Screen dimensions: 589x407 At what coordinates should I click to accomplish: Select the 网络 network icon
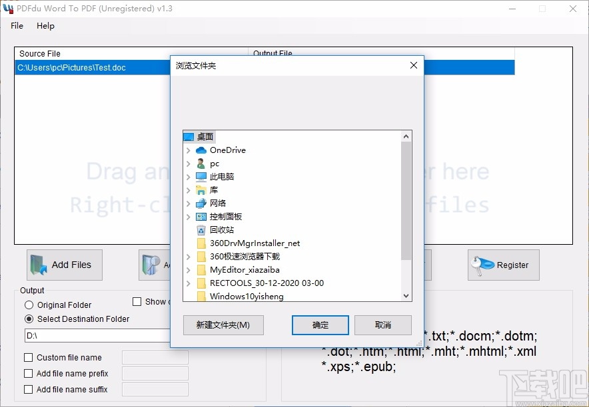[201, 203]
